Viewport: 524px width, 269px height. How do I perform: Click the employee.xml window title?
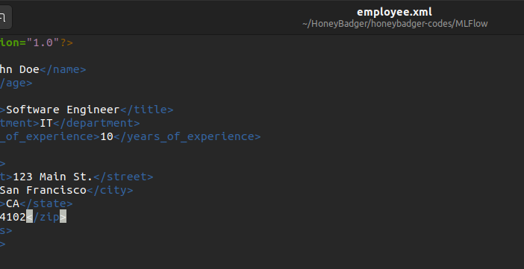pos(394,12)
